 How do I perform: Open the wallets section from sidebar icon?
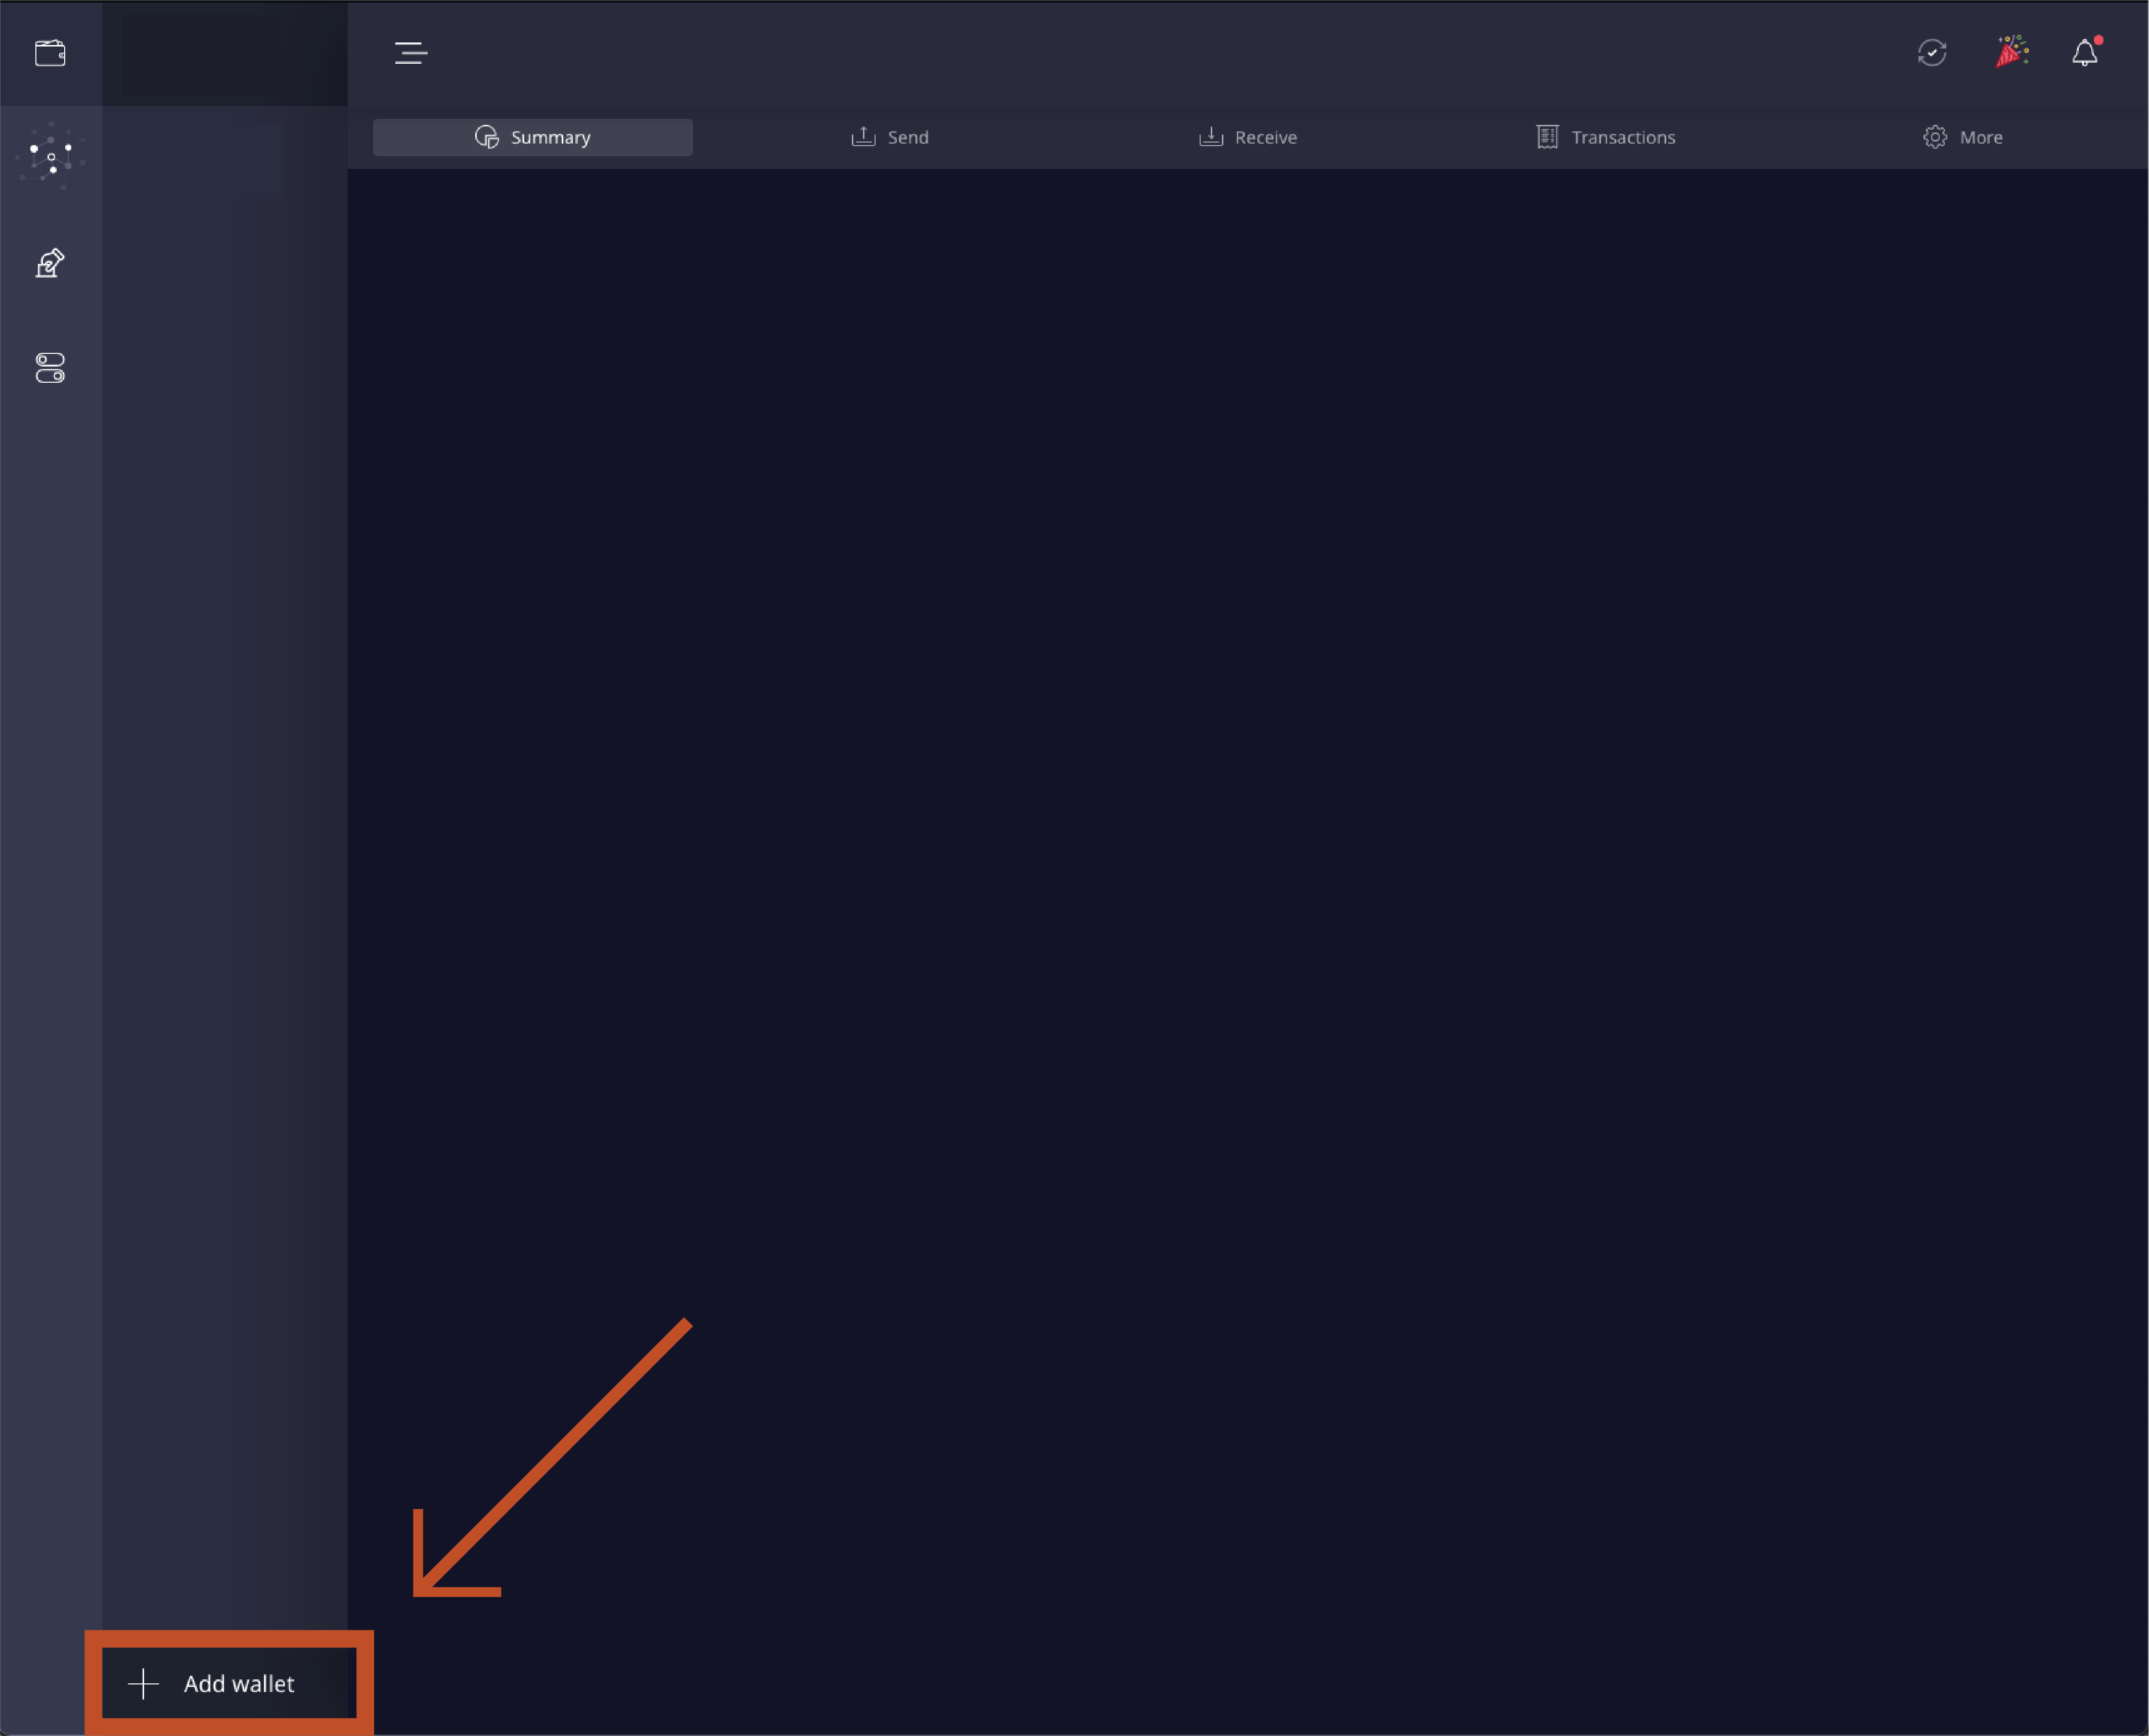pos(50,53)
